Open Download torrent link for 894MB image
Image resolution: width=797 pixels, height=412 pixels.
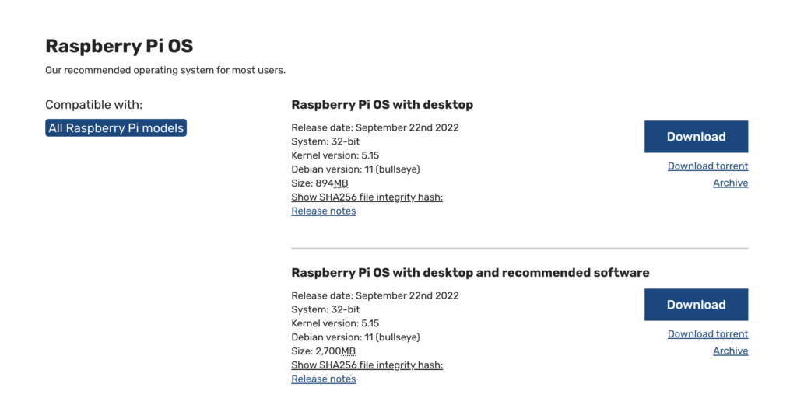(707, 166)
